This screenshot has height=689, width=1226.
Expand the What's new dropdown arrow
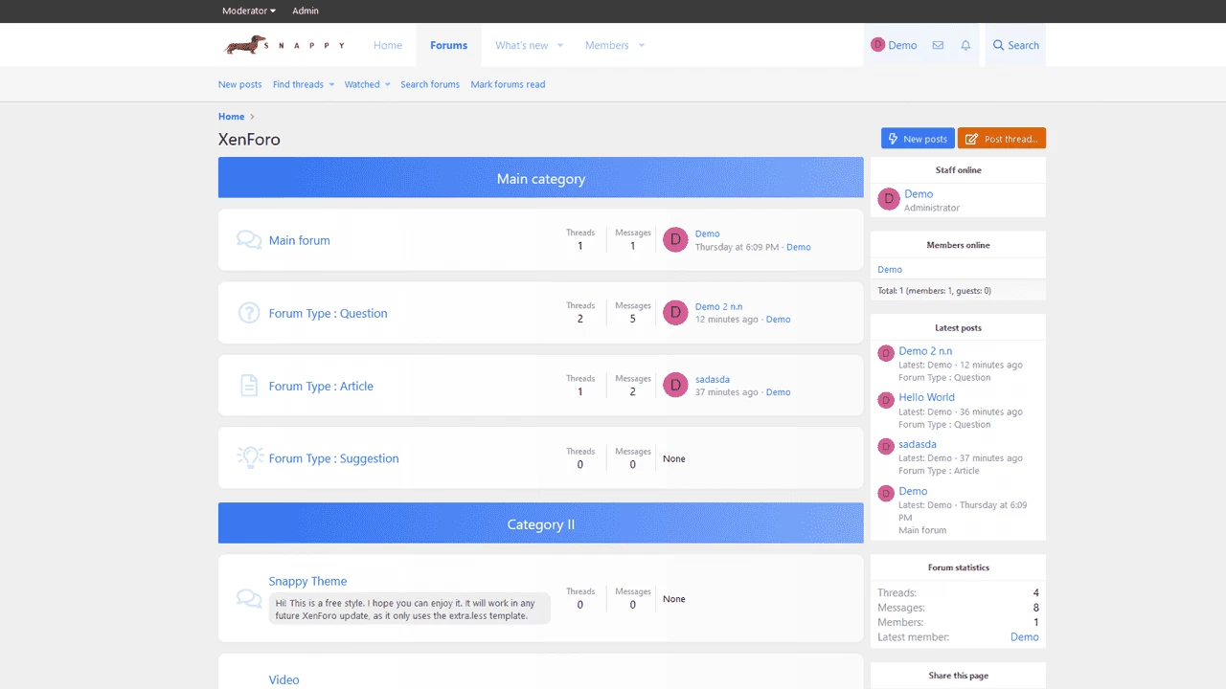tap(560, 45)
